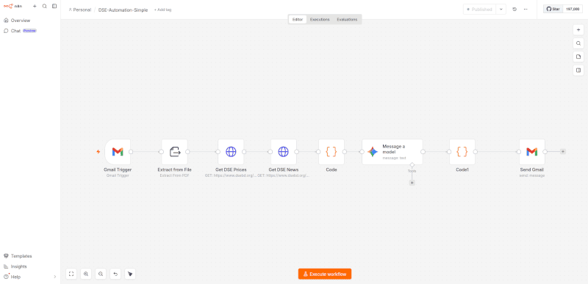Switch to the Evaluations tab
This screenshot has height=284, width=588.
347,20
